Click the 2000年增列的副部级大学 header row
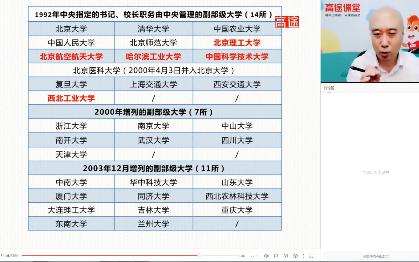419x262 pixels. (x=155, y=111)
